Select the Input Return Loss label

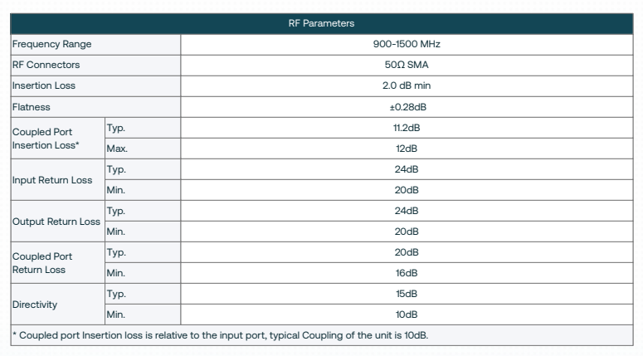52,180
